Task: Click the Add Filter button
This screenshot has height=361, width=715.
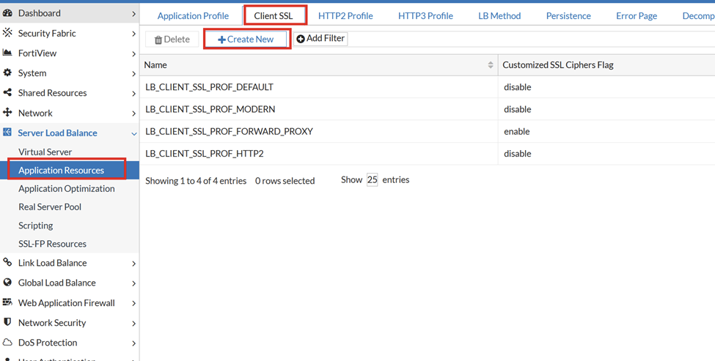Action: pos(320,39)
